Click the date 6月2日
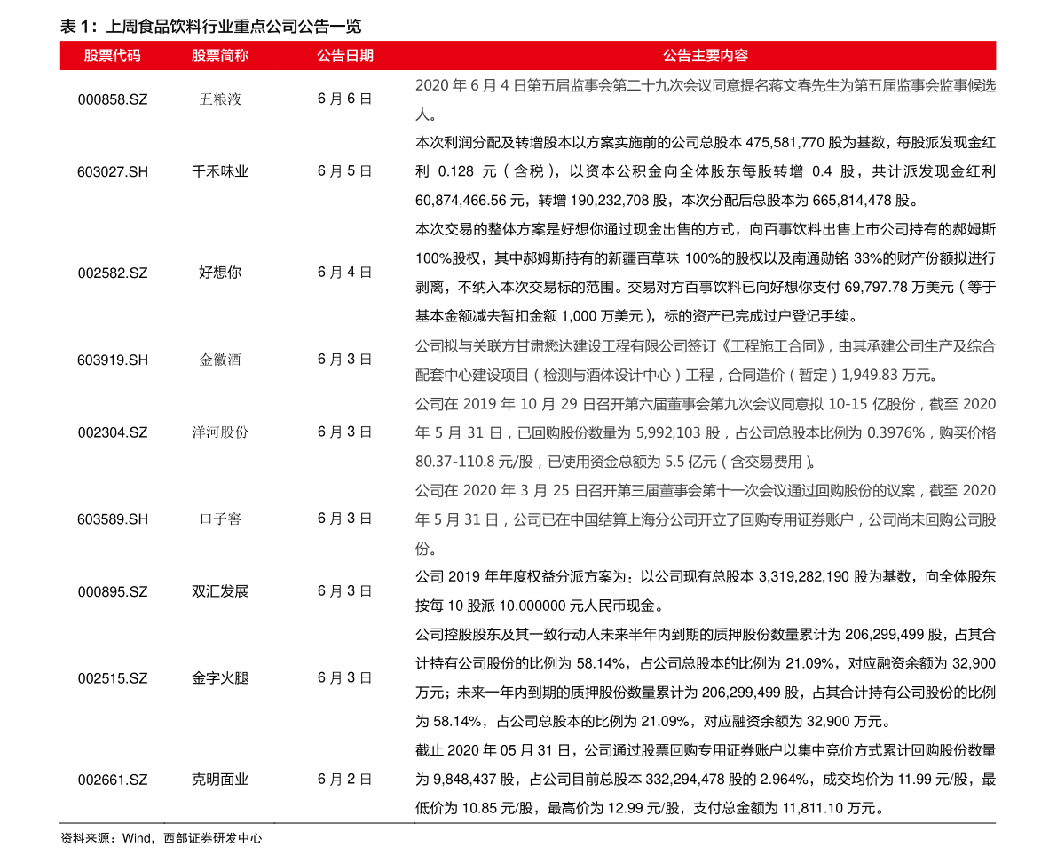This screenshot has width=1057, height=863. (x=345, y=779)
